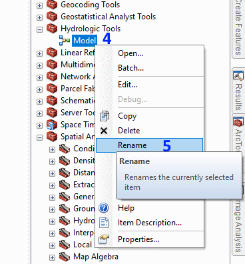245x264 pixels.
Task: Click the Local toolset hammer icon
Action: click(x=65, y=245)
